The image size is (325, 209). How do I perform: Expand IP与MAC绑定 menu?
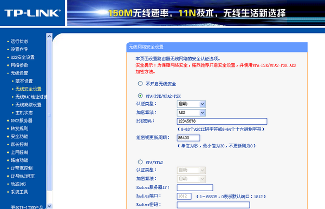click(x=23, y=176)
